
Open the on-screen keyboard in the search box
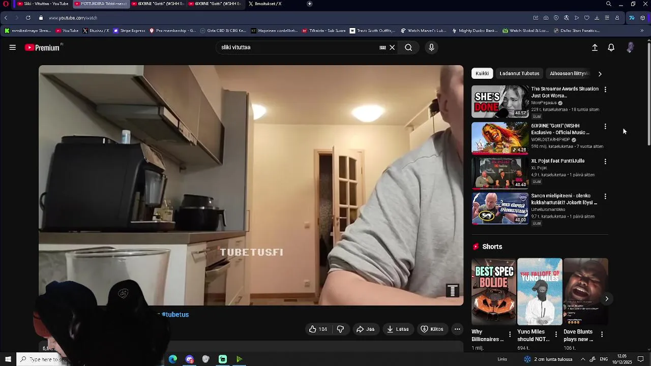pyautogui.click(x=382, y=47)
